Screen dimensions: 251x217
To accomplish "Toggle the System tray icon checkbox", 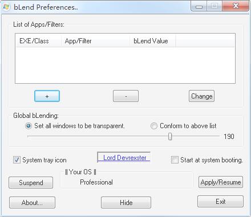I will coord(17,160).
